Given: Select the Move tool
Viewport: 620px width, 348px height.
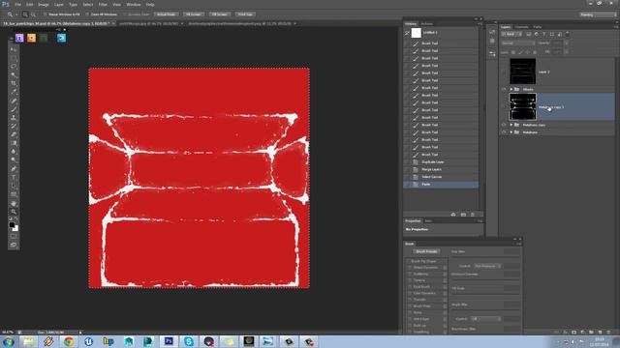Looking at the screenshot, I should (14, 49).
